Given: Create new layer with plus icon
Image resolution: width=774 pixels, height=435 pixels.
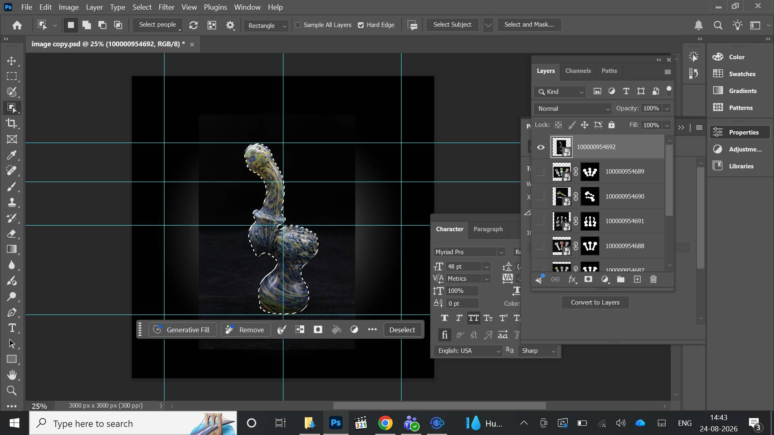Looking at the screenshot, I should pos(637,279).
